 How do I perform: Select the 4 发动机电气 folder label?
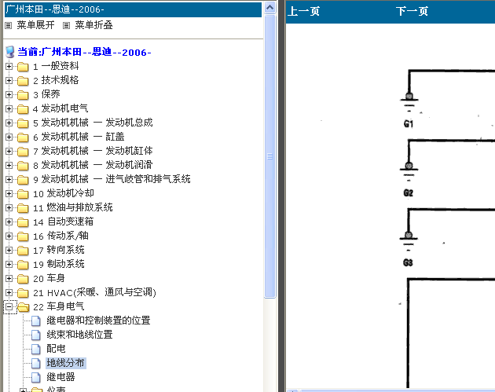(60, 109)
